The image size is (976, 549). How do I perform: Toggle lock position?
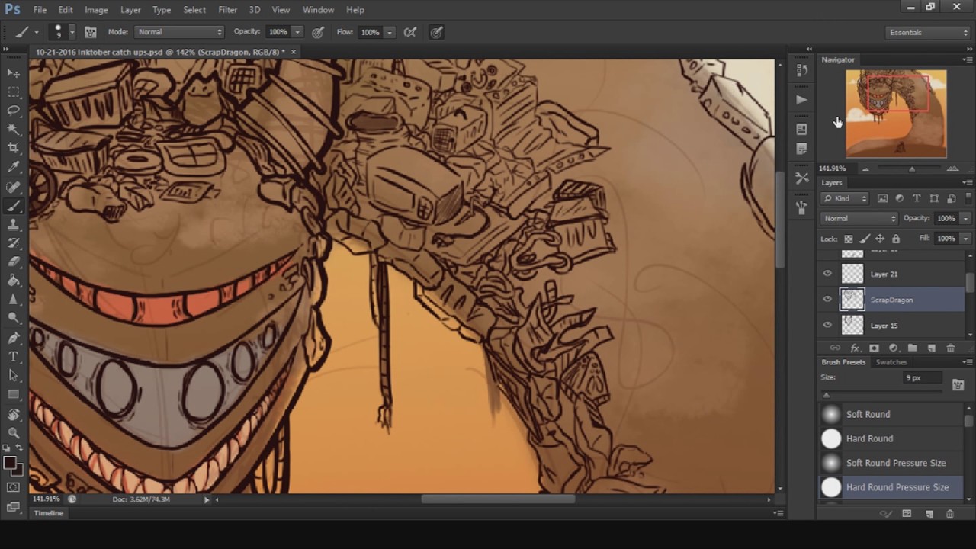click(880, 239)
